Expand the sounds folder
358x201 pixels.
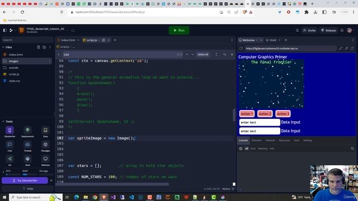click(13, 68)
